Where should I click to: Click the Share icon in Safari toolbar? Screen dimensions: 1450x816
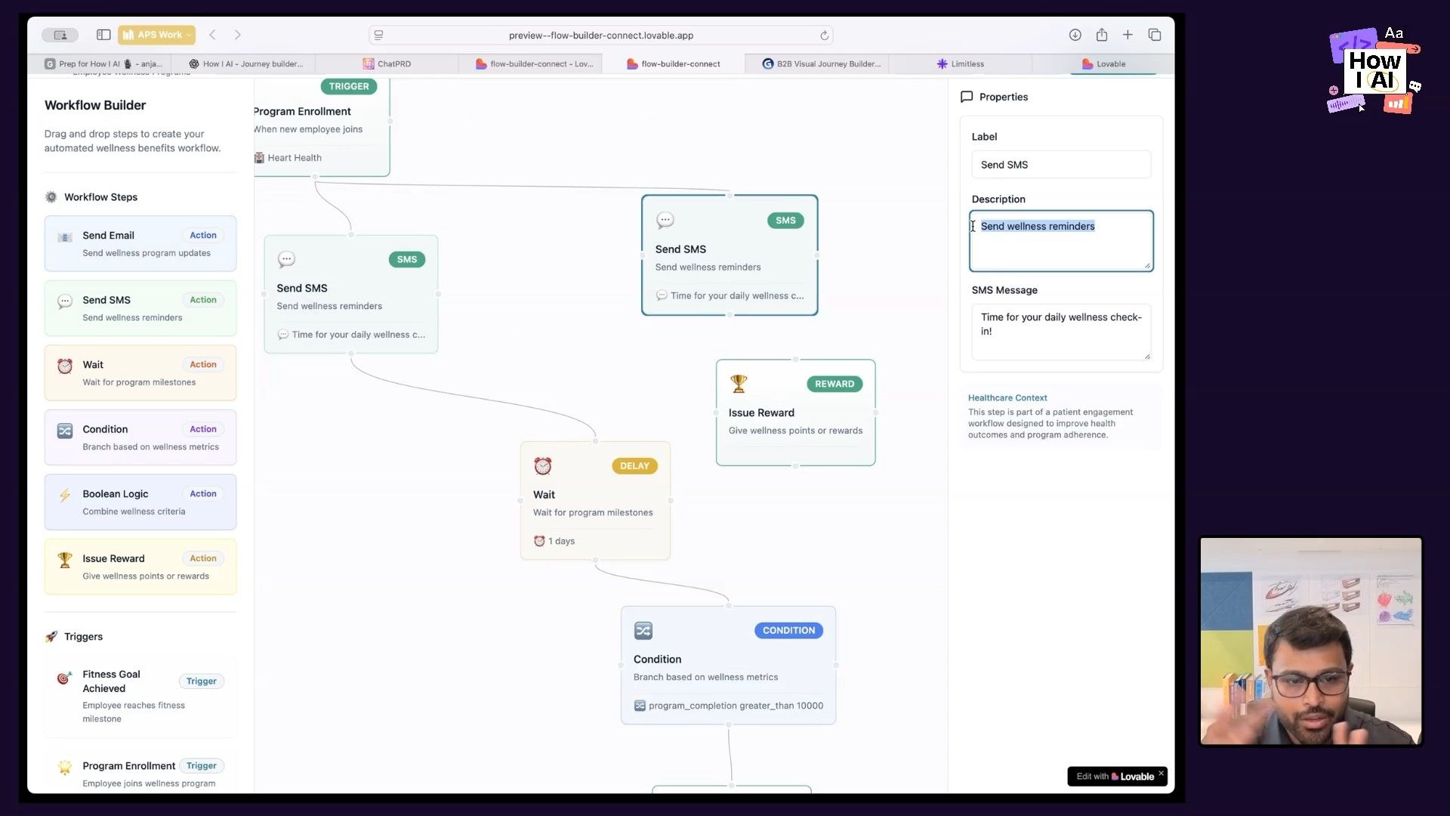[1102, 35]
